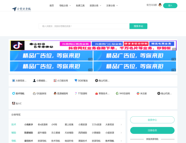Screen dimensions: 186x143
Task: Open the 我爱辅助 link
Action: point(29,133)
